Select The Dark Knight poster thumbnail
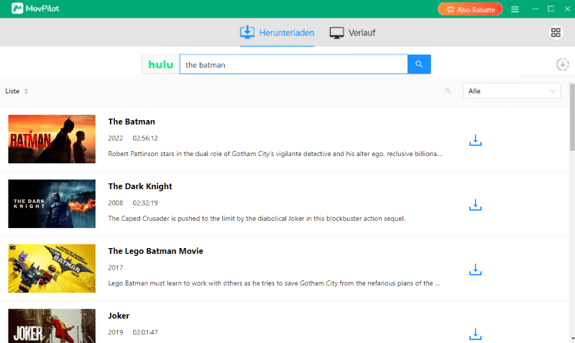 tap(52, 203)
